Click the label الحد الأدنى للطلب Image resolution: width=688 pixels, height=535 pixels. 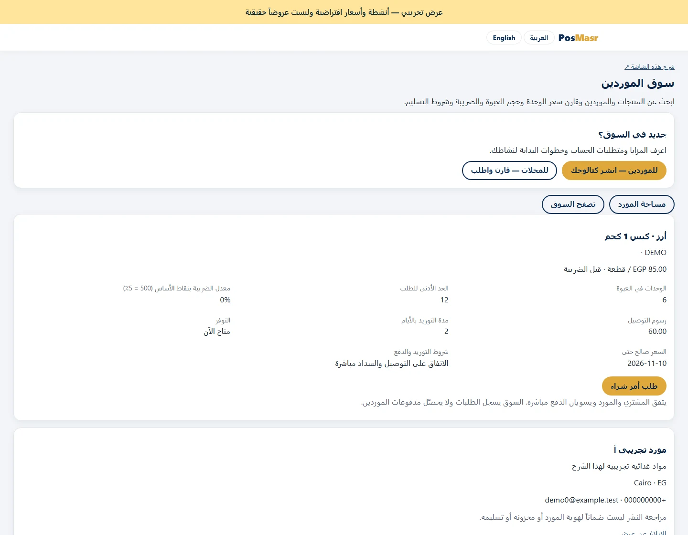pyautogui.click(x=424, y=289)
